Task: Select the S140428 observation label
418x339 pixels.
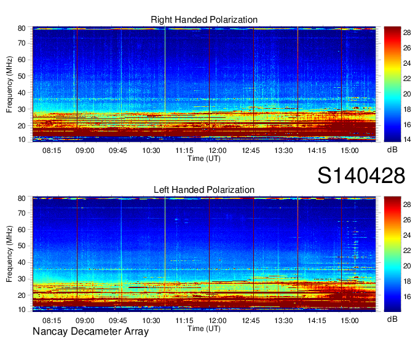Action: coord(361,176)
